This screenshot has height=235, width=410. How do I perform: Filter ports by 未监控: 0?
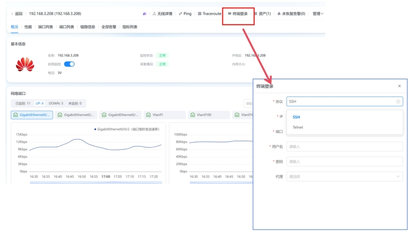(x=75, y=103)
